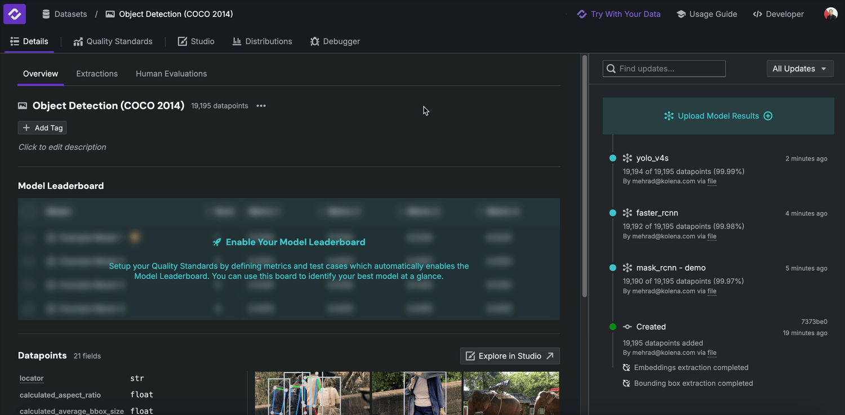This screenshot has width=845, height=415.
Task: Open the All Updates filter dropdown
Action: click(x=799, y=69)
